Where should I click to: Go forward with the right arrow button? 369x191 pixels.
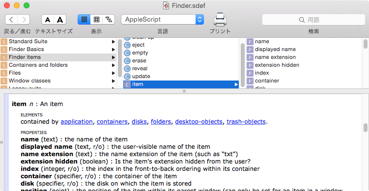point(24,20)
